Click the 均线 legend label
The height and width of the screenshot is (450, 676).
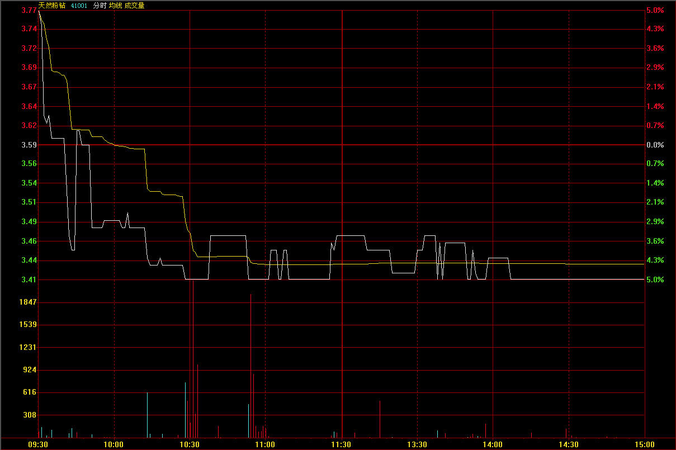tap(115, 6)
